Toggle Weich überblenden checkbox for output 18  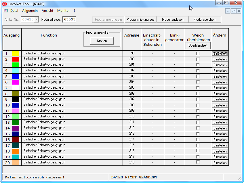click(198, 151)
